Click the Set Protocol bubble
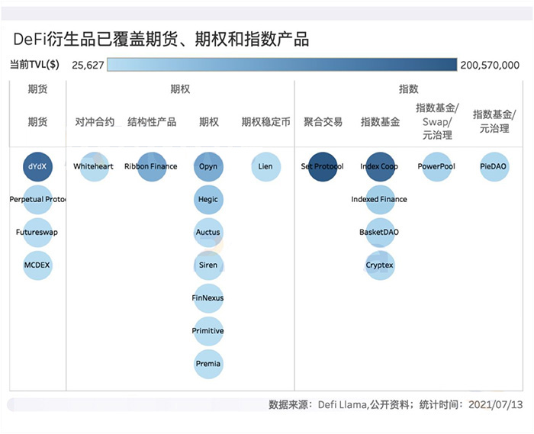 pyautogui.click(x=323, y=166)
